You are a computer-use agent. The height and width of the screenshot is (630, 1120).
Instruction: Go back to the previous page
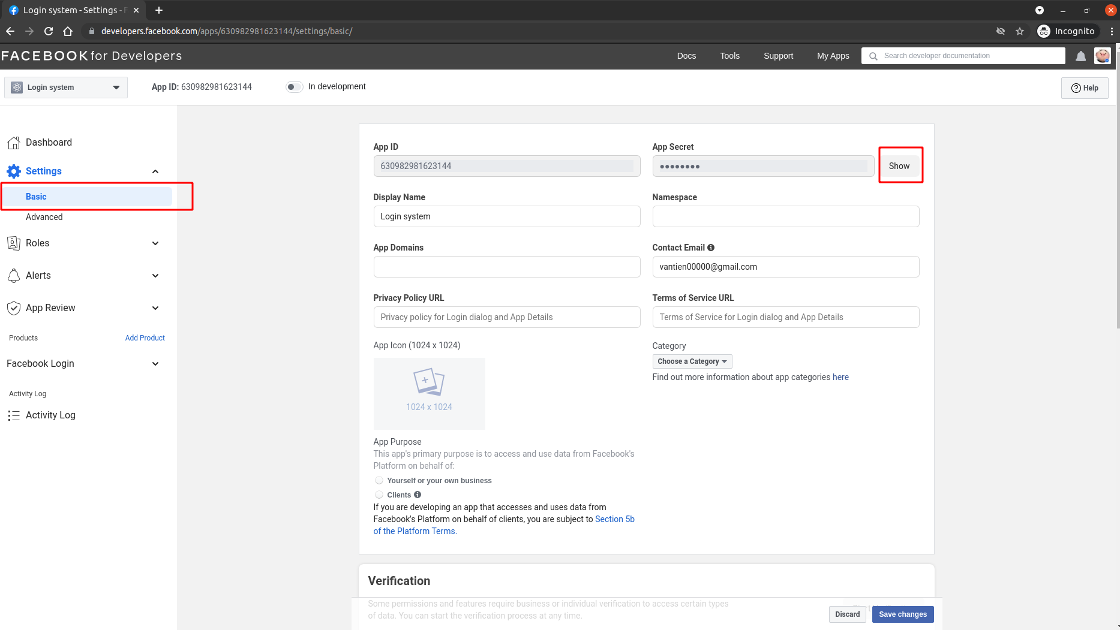[10, 31]
